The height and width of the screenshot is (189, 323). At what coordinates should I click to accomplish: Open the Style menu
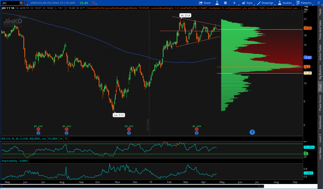(x=247, y=3)
